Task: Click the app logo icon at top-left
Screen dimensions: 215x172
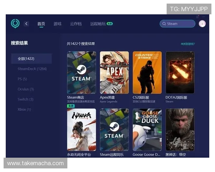Action: click(15, 24)
